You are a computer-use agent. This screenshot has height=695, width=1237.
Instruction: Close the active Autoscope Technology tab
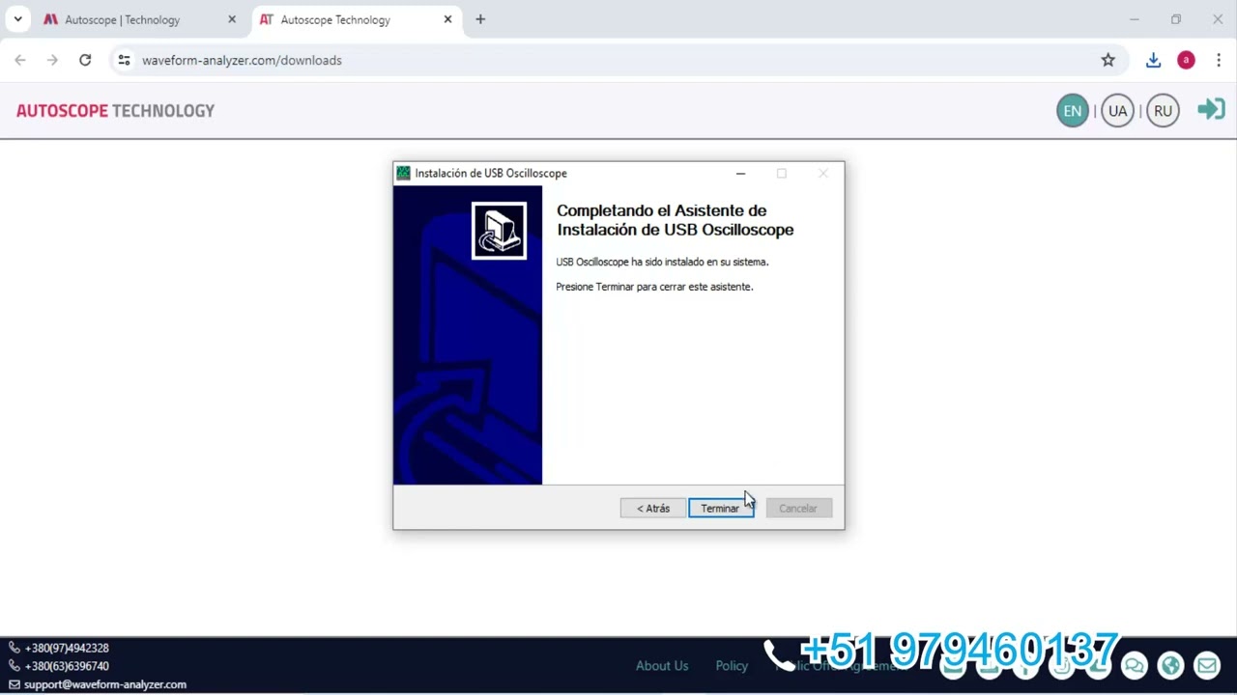pyautogui.click(x=447, y=19)
